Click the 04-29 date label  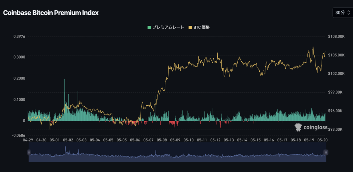[x=28, y=140]
